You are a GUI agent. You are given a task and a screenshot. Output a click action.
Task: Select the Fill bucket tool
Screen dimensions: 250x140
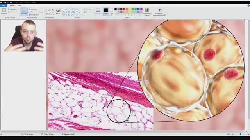[50, 10]
